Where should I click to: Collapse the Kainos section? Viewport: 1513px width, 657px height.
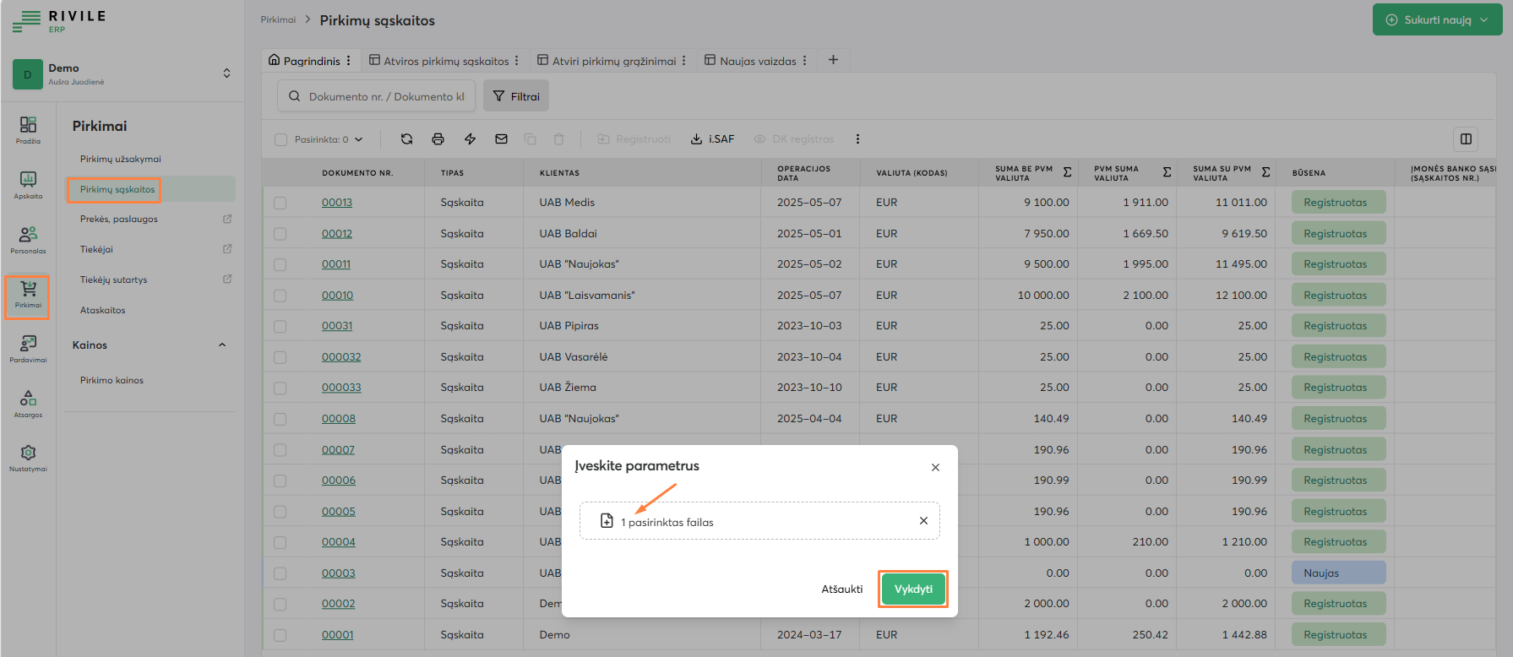point(222,345)
